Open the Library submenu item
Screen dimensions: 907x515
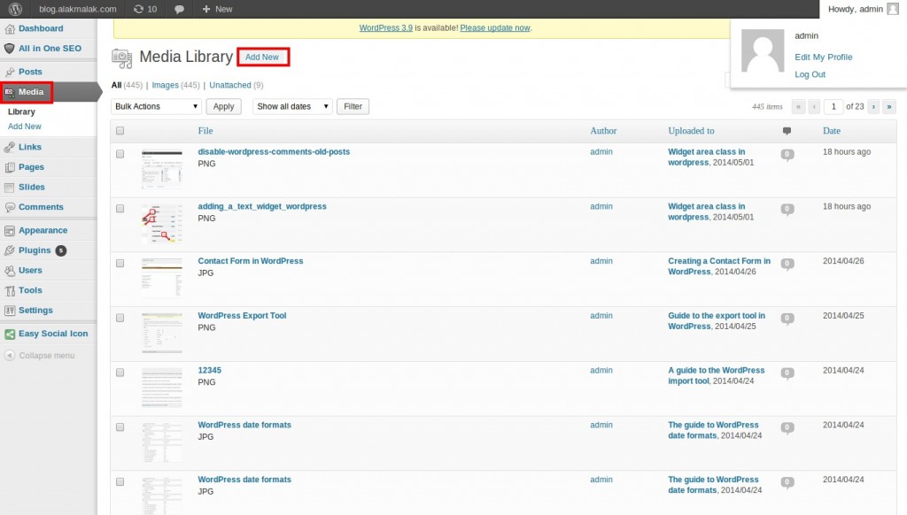[x=21, y=111]
